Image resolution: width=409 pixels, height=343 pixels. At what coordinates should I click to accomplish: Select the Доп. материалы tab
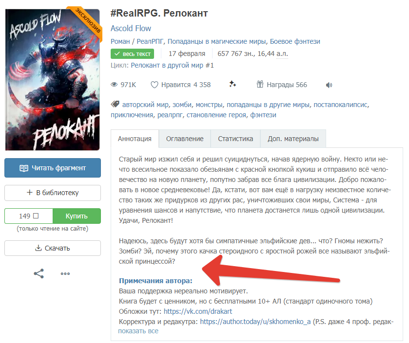point(293,139)
